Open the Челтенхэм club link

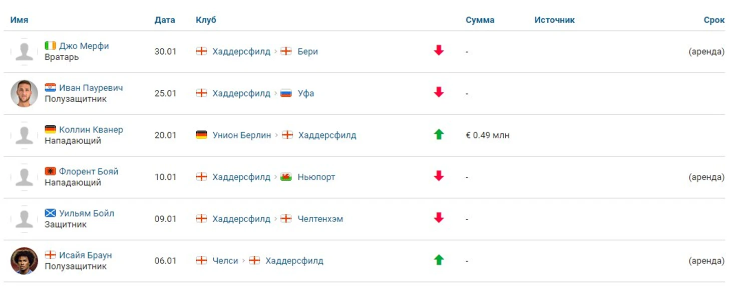click(x=320, y=219)
